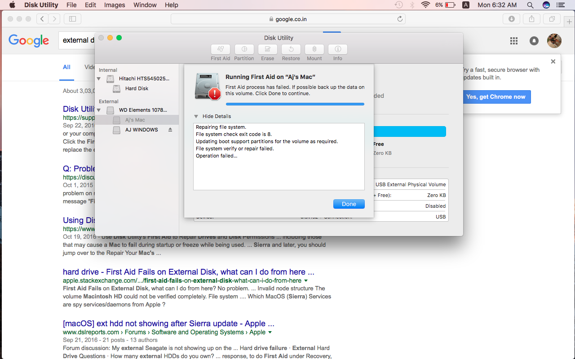
Task: Open the Disk Utility menu
Action: 41,5
